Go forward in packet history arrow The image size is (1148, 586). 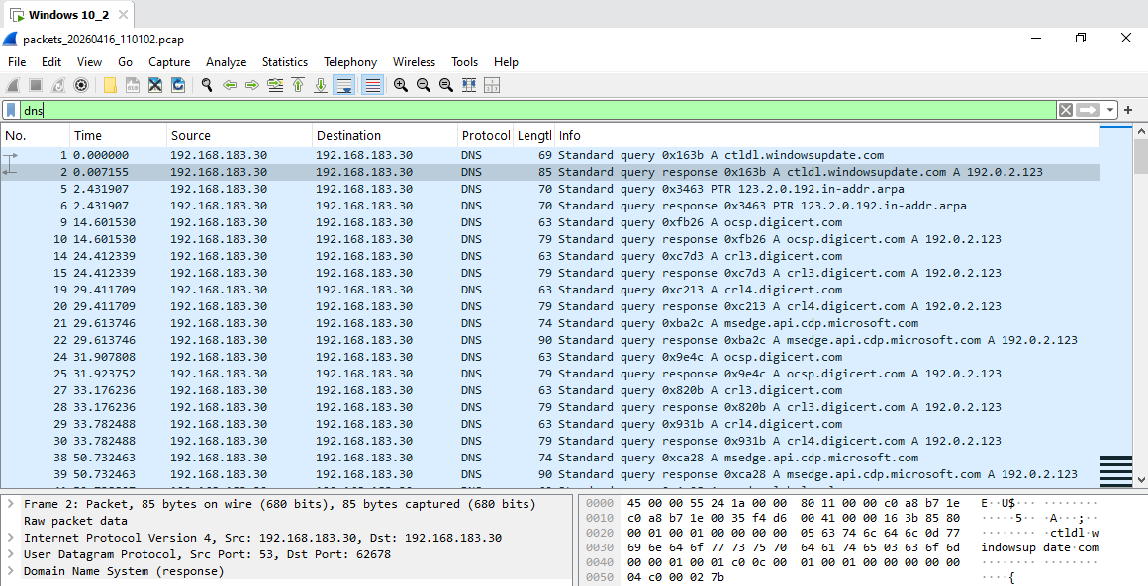pyautogui.click(x=252, y=86)
